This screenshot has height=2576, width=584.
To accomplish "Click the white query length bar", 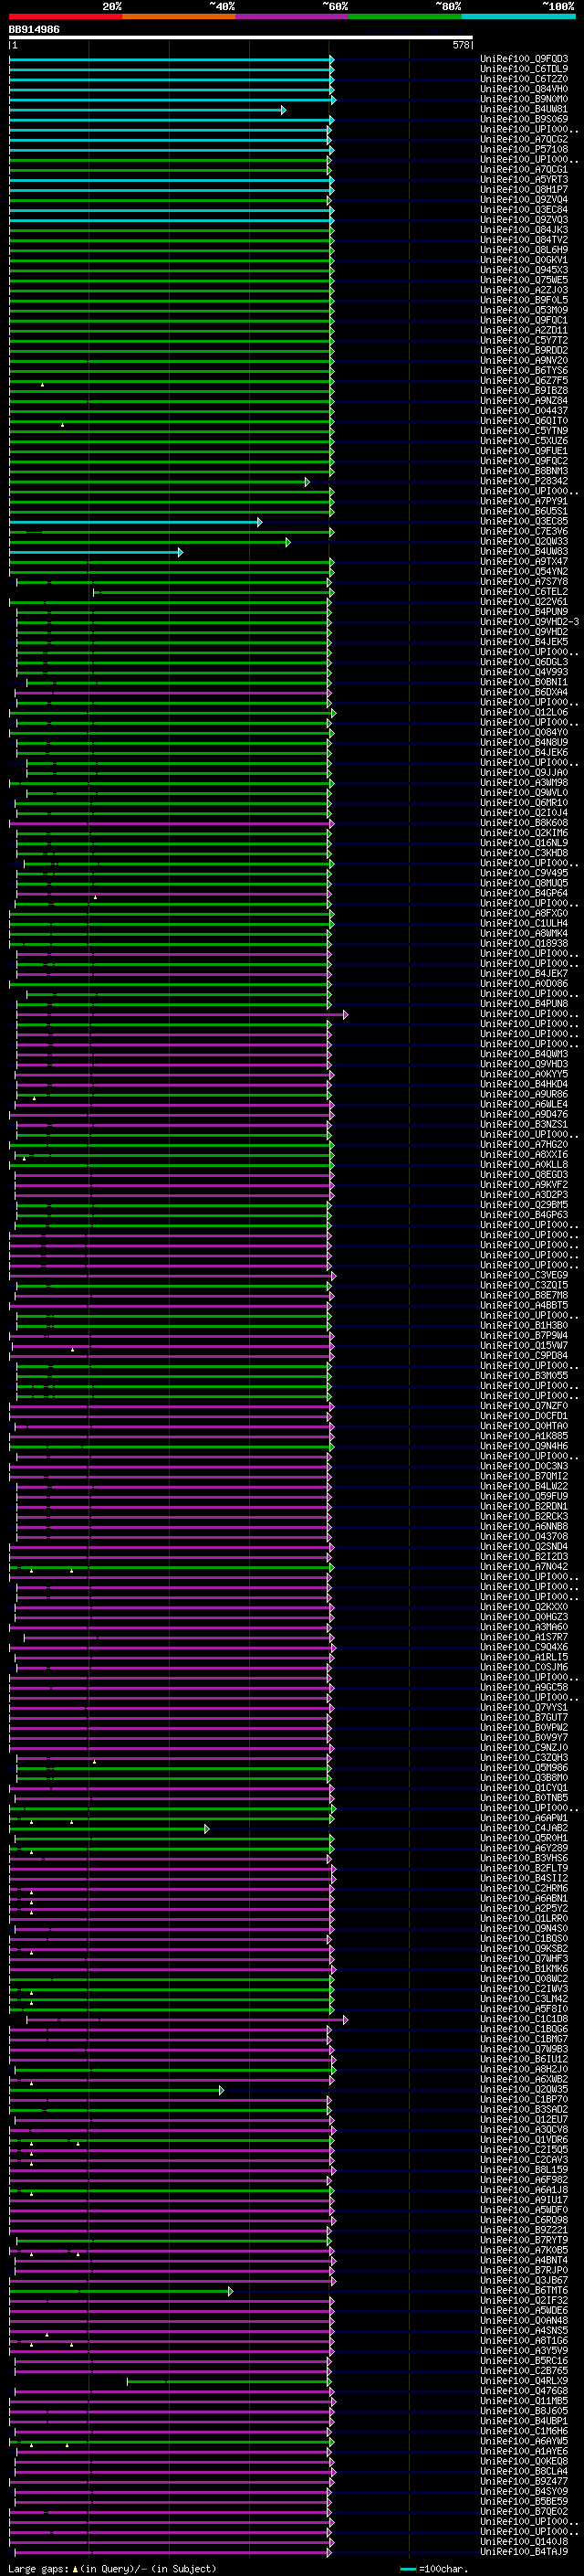I will (241, 38).
